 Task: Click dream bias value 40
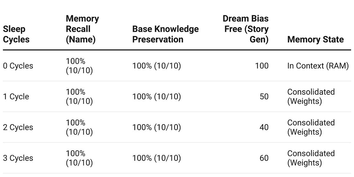click(x=264, y=127)
